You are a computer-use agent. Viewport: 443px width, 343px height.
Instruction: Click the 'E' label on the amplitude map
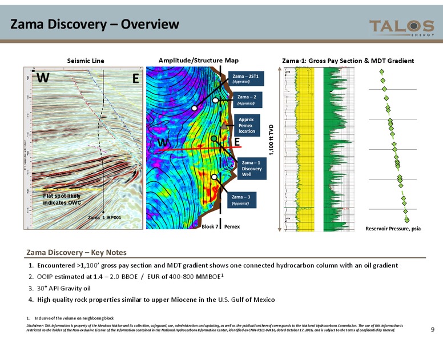pyautogui.click(x=237, y=142)
